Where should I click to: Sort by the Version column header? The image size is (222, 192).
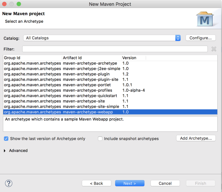[x=133, y=58]
